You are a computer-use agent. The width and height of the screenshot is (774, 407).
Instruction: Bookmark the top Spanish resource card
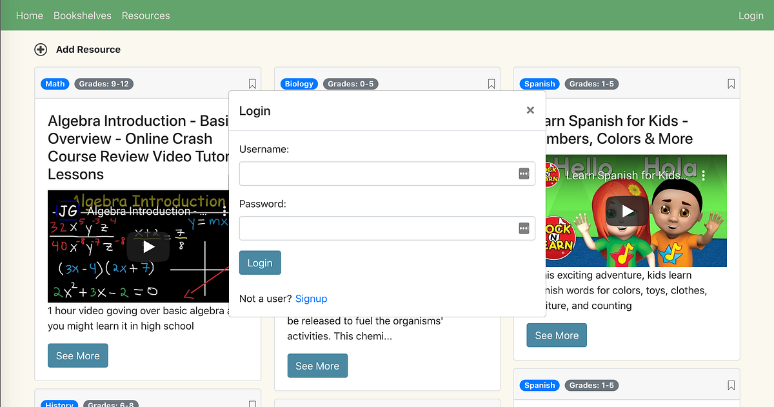click(x=731, y=84)
